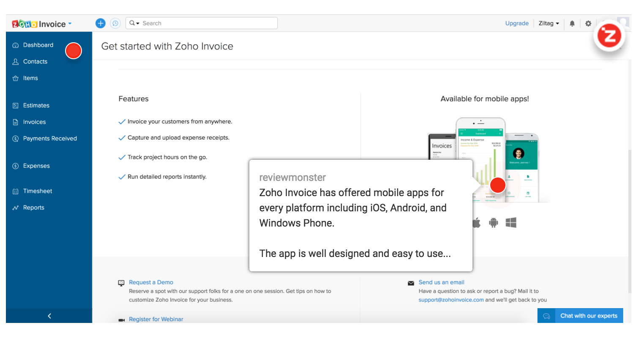Click "Track project hours on the go."

pos(167,157)
